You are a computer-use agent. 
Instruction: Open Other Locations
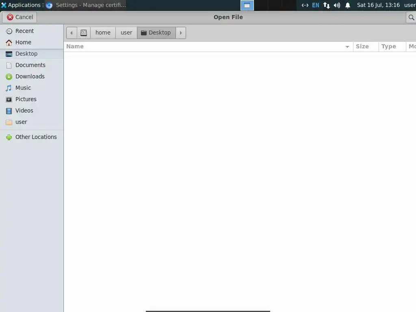click(x=32, y=137)
